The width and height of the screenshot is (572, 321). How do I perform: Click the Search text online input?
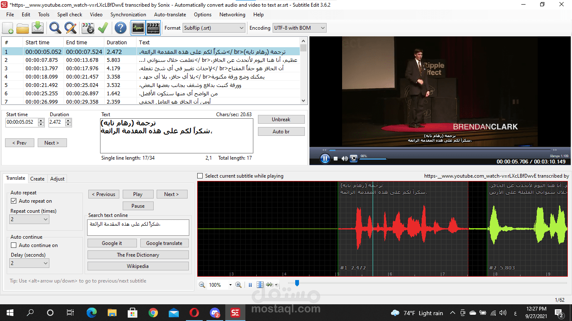coord(138,228)
